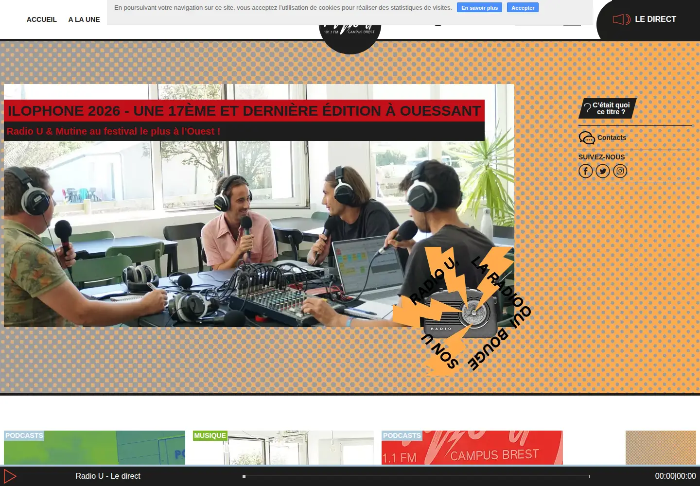Viewport: 700px width, 486px height.
Task: Click the round radio sticker graphic
Action: coord(462,311)
